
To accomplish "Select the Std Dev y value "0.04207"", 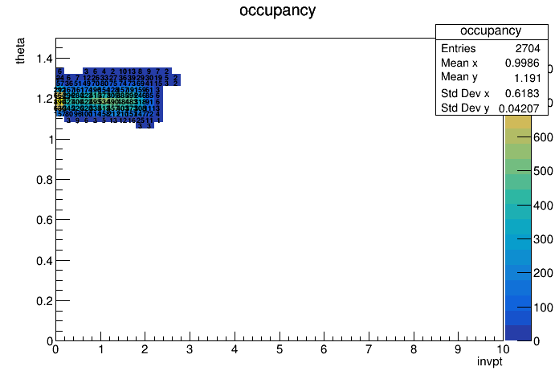I will click(519, 108).
